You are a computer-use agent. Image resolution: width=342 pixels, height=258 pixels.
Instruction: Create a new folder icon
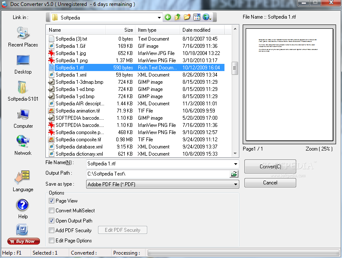(187, 17)
